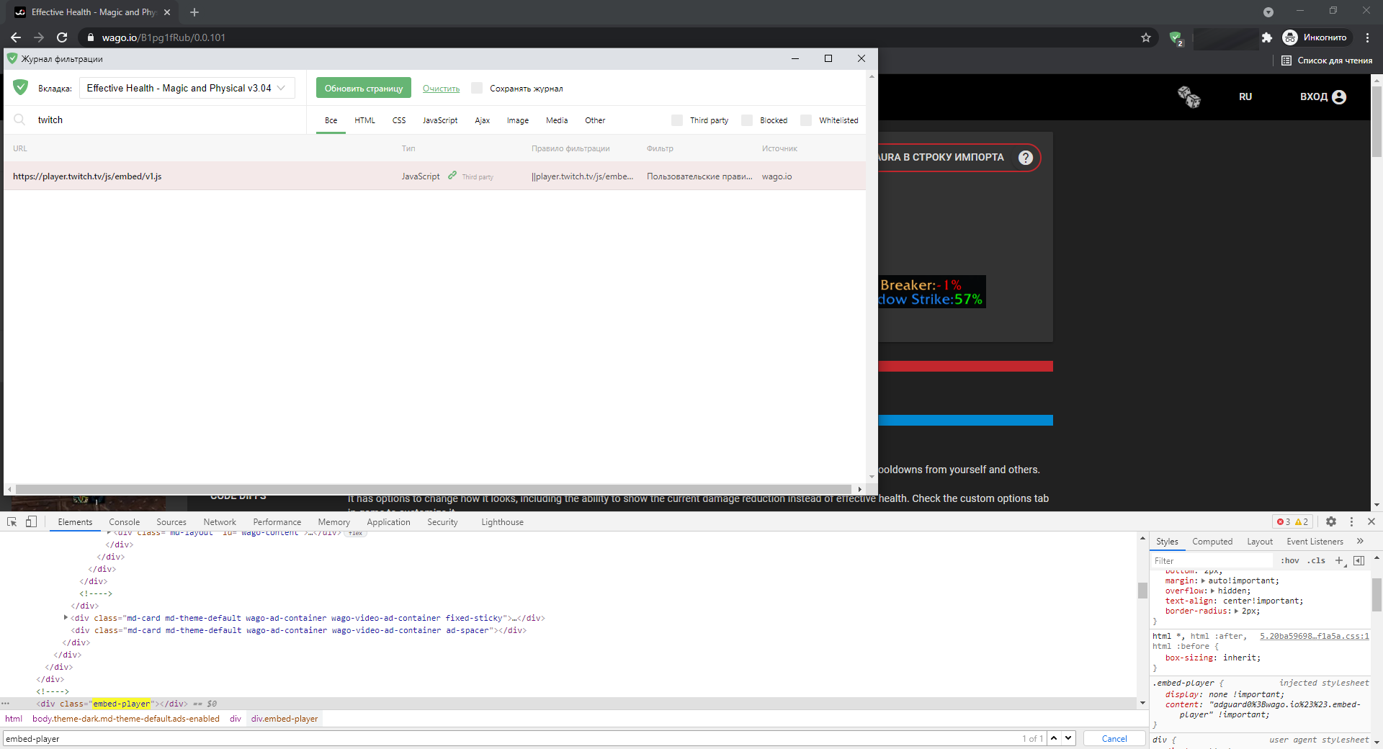Switch to the Console tab in DevTools
Screen dimensions: 1383x749
pos(124,521)
